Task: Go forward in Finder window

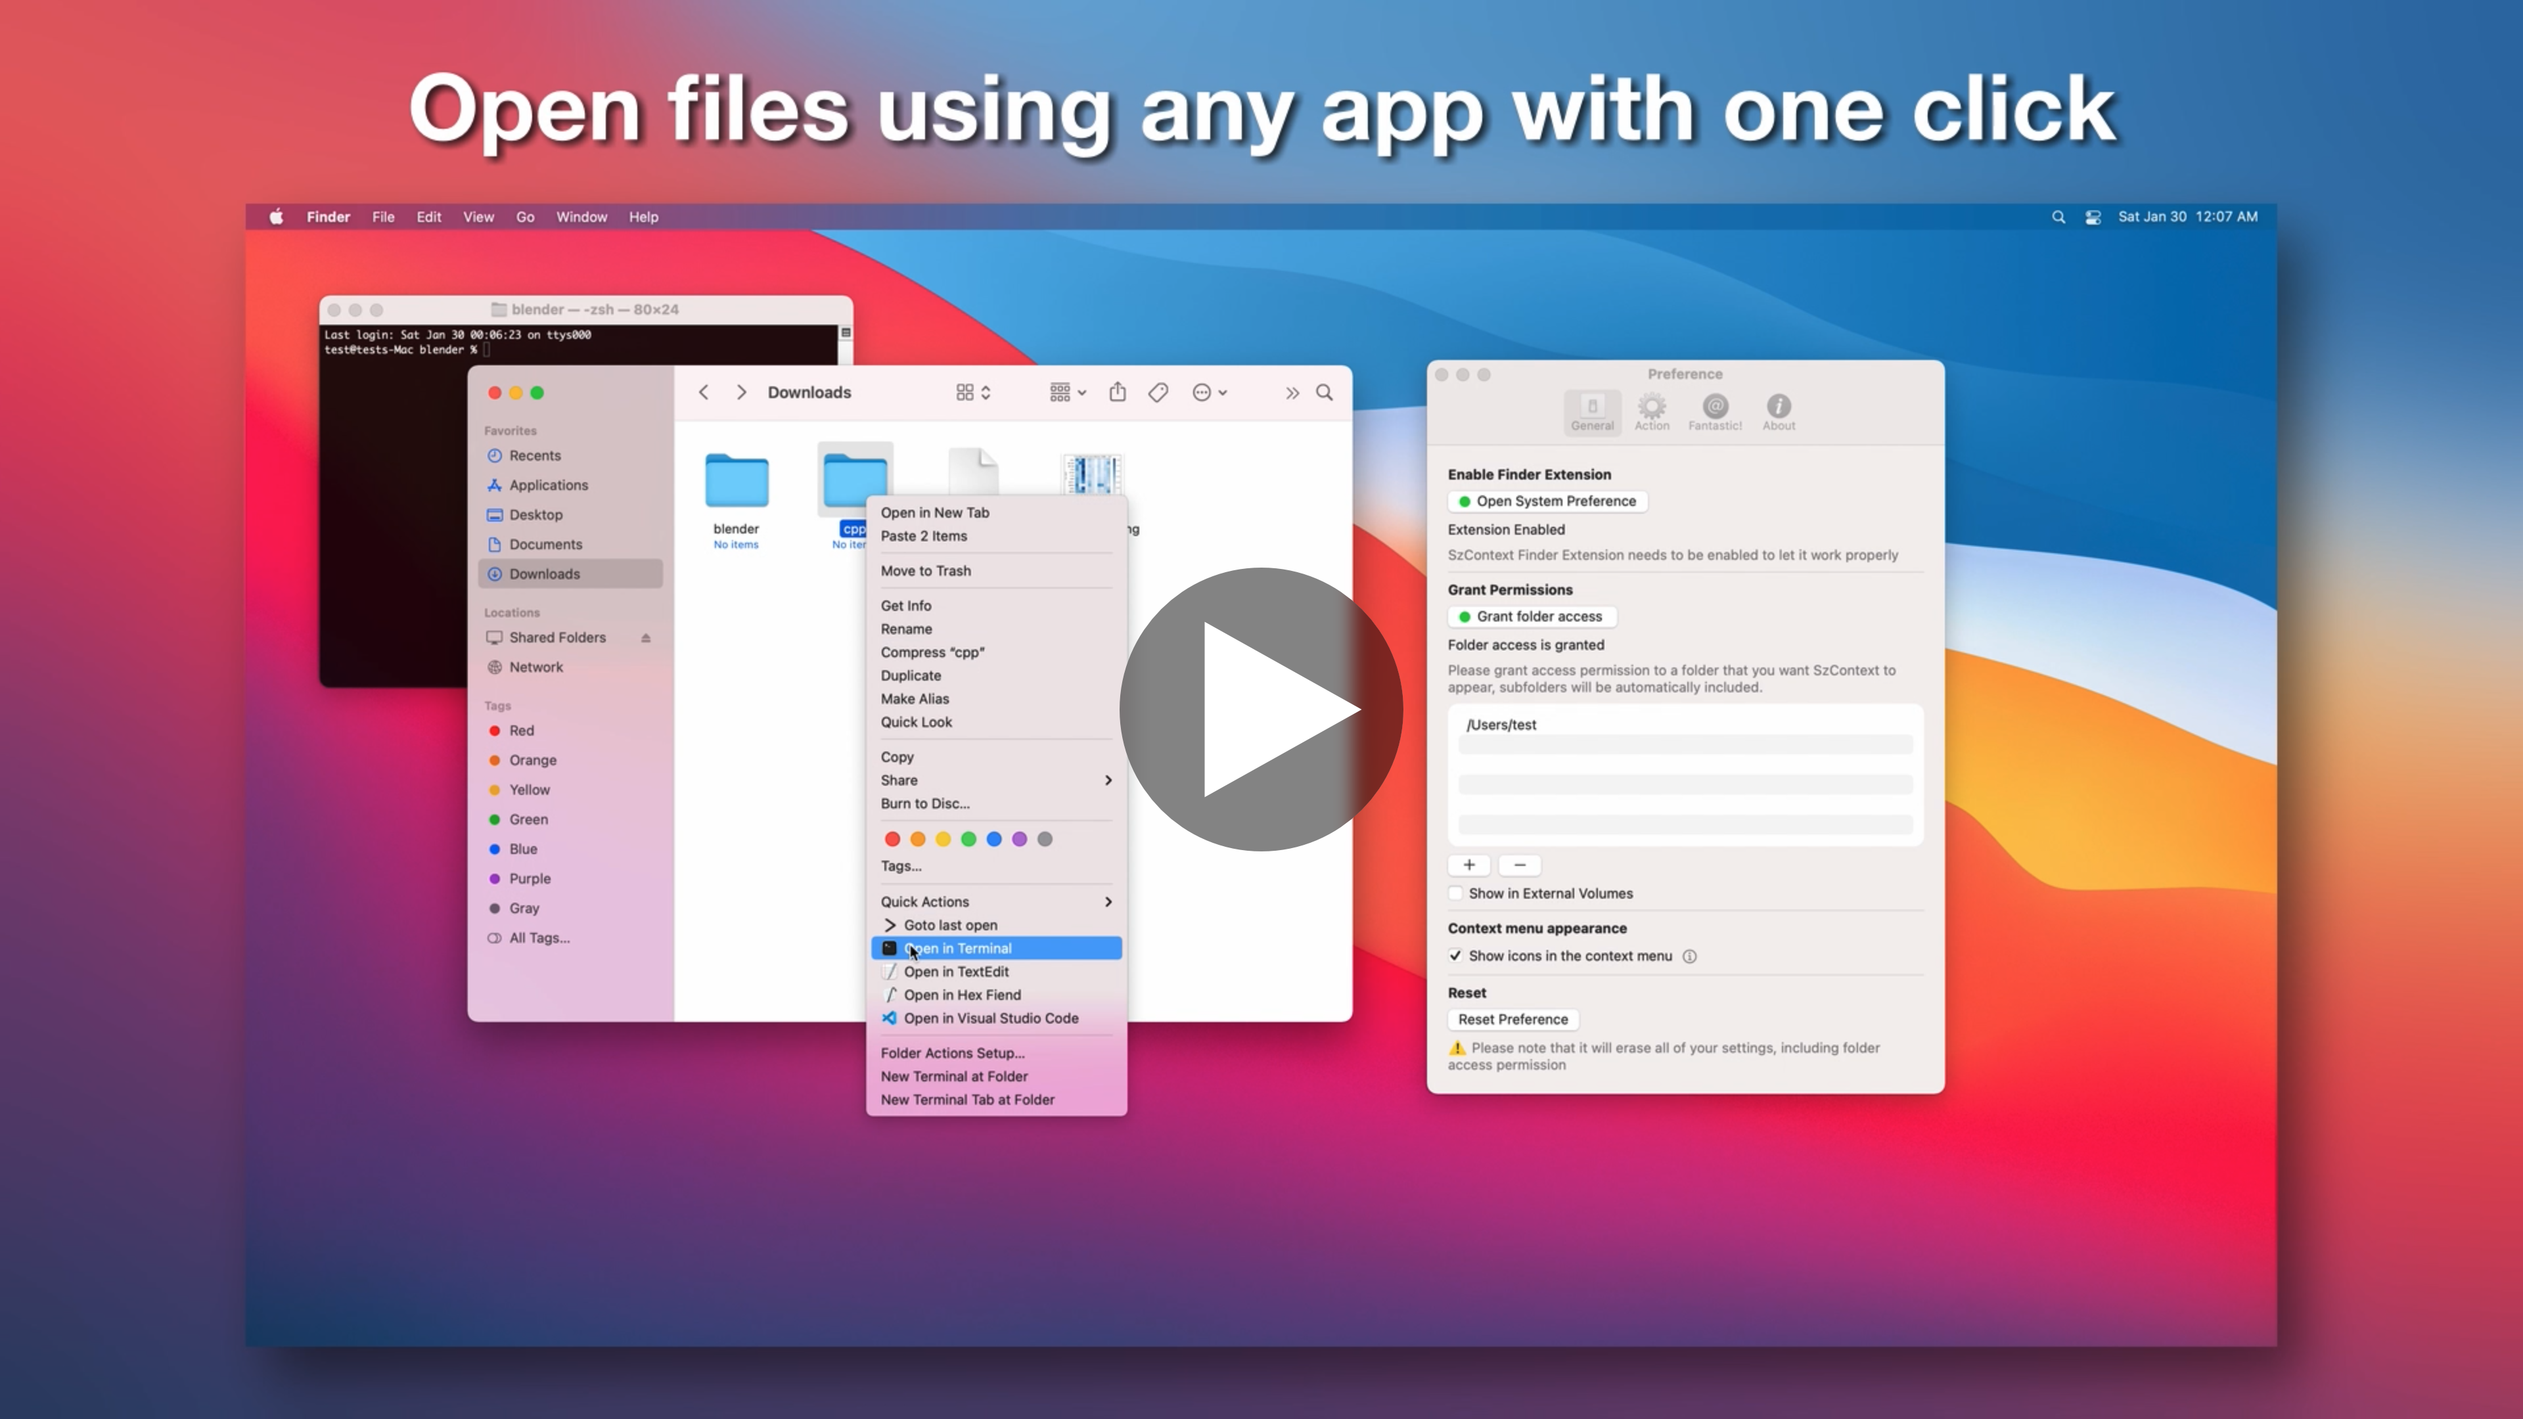Action: coord(741,393)
